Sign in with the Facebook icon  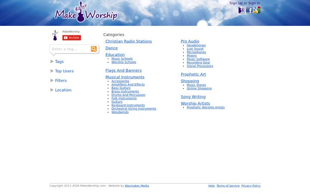[x=249, y=10]
